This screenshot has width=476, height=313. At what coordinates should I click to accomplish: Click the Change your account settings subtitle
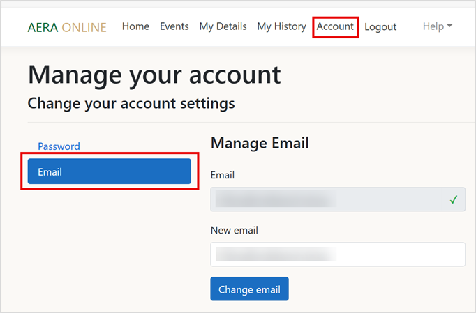131,104
